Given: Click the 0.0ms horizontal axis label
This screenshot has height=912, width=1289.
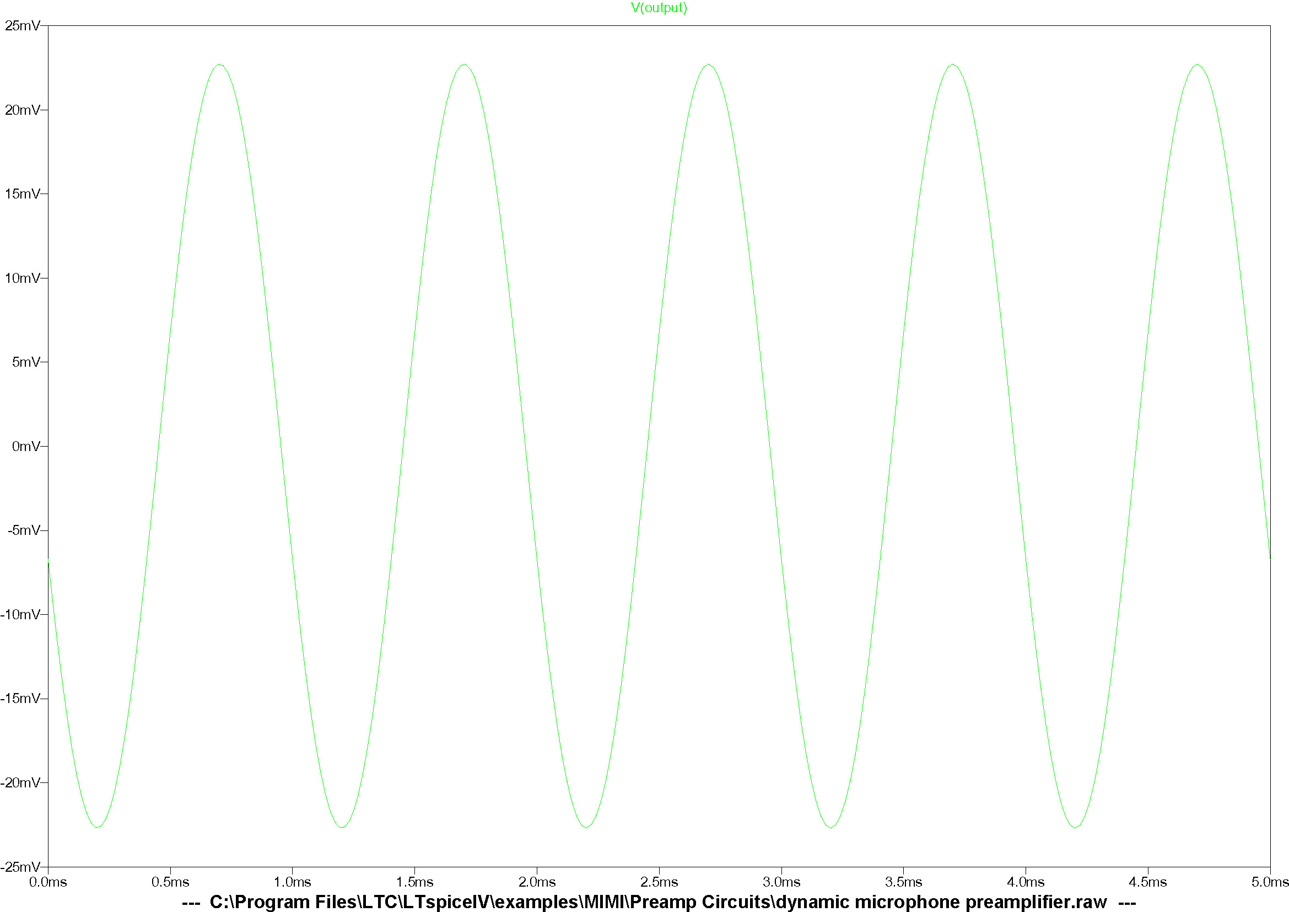Looking at the screenshot, I should point(48,882).
